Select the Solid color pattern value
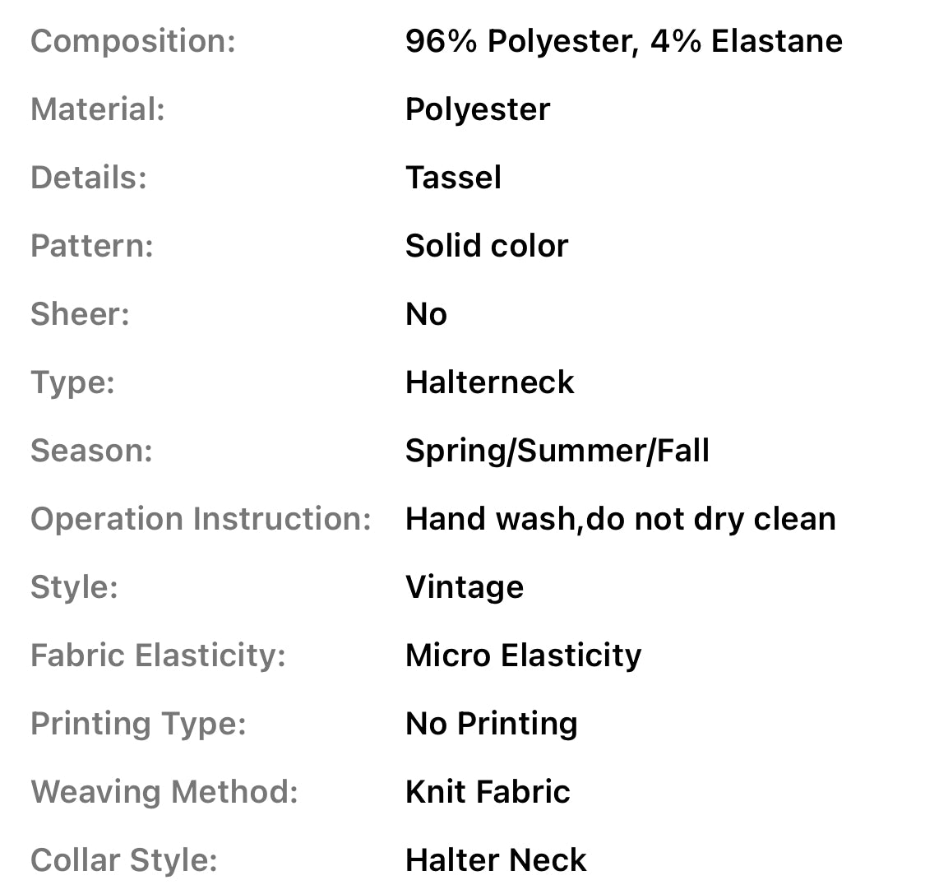 487,246
